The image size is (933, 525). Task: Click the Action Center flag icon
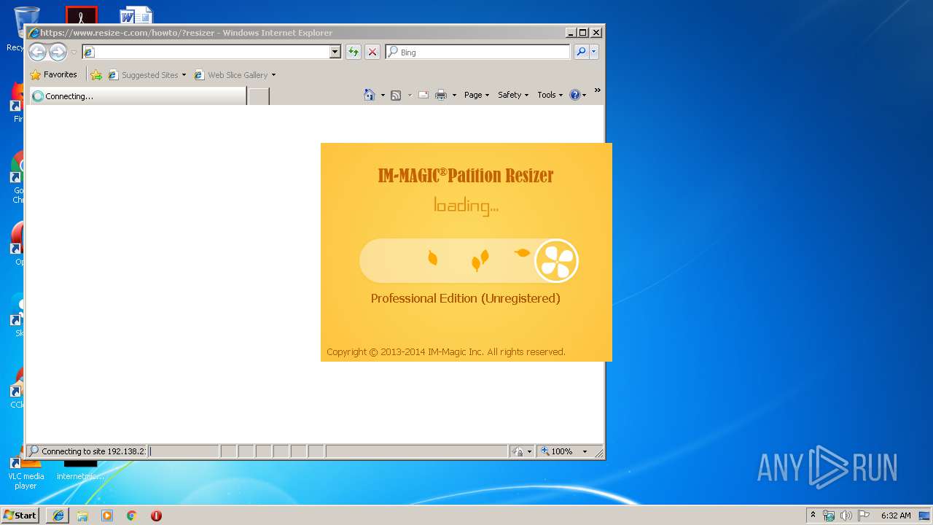pos(864,516)
